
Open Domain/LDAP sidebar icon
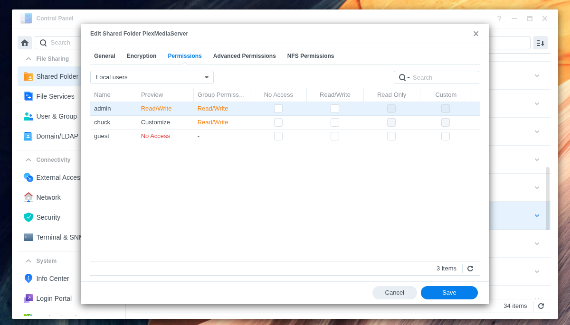click(x=28, y=136)
